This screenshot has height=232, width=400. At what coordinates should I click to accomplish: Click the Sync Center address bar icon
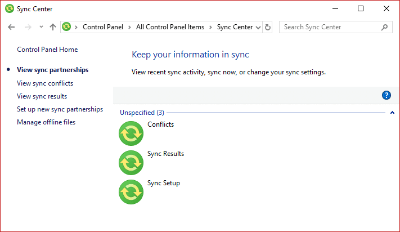click(x=67, y=27)
